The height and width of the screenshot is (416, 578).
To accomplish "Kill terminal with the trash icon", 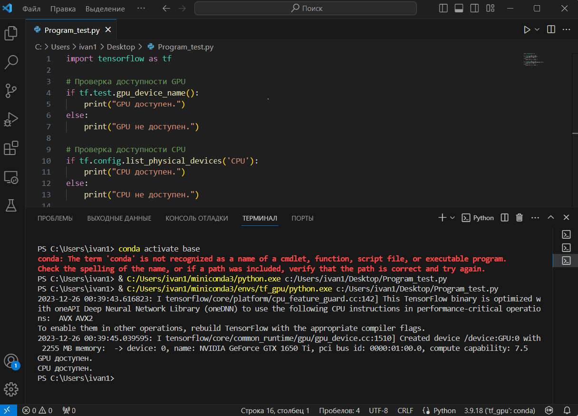I will pyautogui.click(x=520, y=218).
